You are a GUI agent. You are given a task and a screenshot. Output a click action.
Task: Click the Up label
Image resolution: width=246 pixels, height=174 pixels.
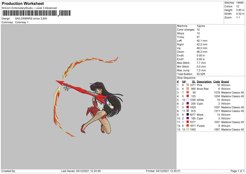[179, 48]
